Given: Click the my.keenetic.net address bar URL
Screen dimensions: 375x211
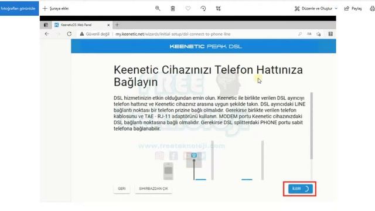Looking at the screenshot, I should [x=173, y=34].
